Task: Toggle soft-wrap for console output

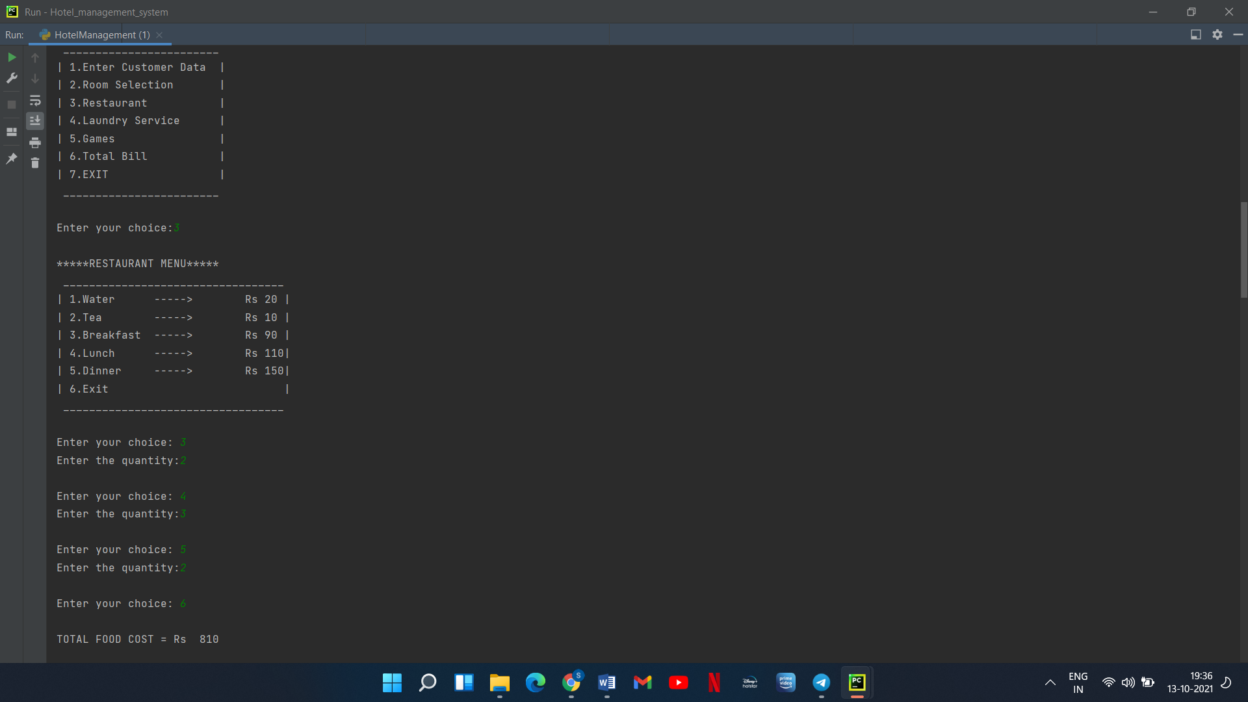Action: tap(35, 100)
